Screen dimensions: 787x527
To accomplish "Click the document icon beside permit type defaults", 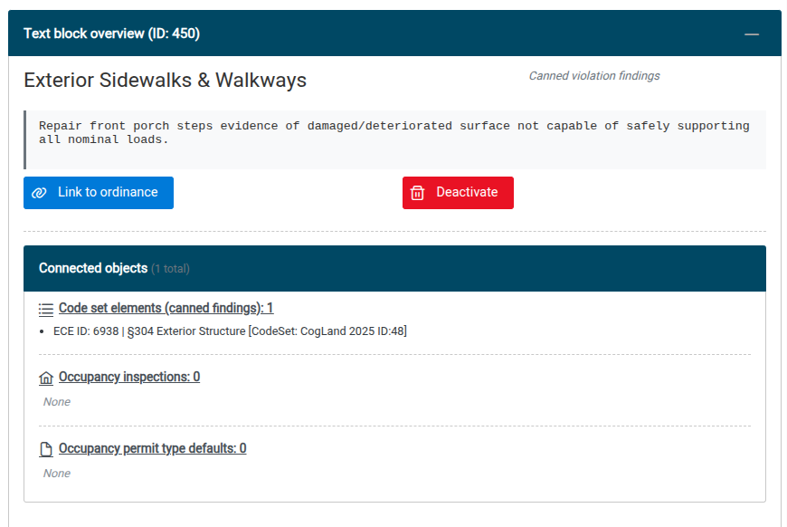I will tap(46, 449).
